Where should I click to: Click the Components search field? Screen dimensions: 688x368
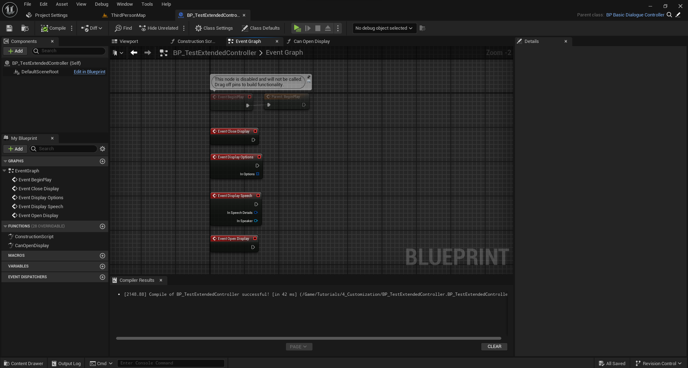click(69, 51)
